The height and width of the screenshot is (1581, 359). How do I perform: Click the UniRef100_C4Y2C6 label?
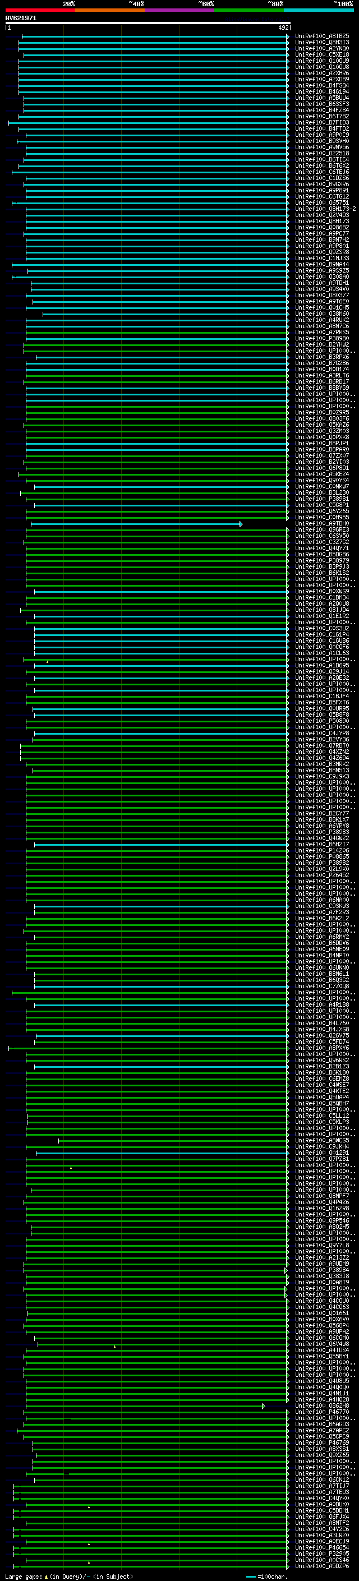(321, 1529)
